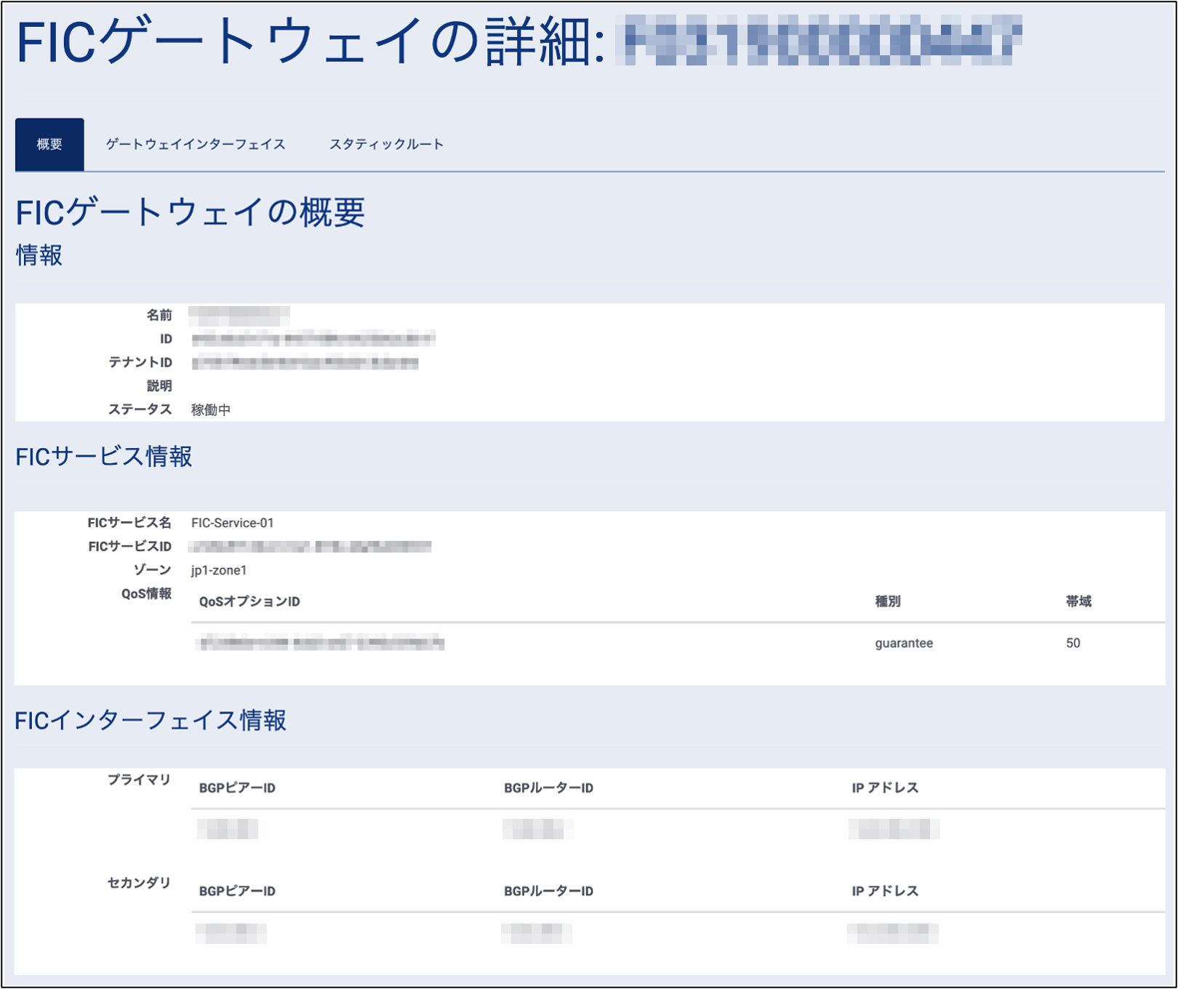Click the ステータス label

140,409
